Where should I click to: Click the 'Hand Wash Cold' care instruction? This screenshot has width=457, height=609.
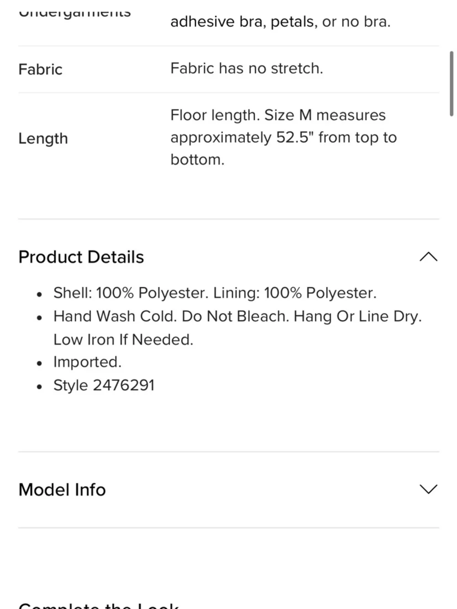point(115,316)
